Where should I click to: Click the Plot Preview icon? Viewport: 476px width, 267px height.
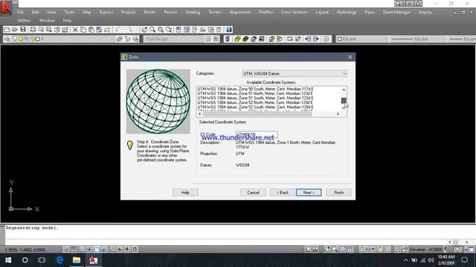point(41,30)
